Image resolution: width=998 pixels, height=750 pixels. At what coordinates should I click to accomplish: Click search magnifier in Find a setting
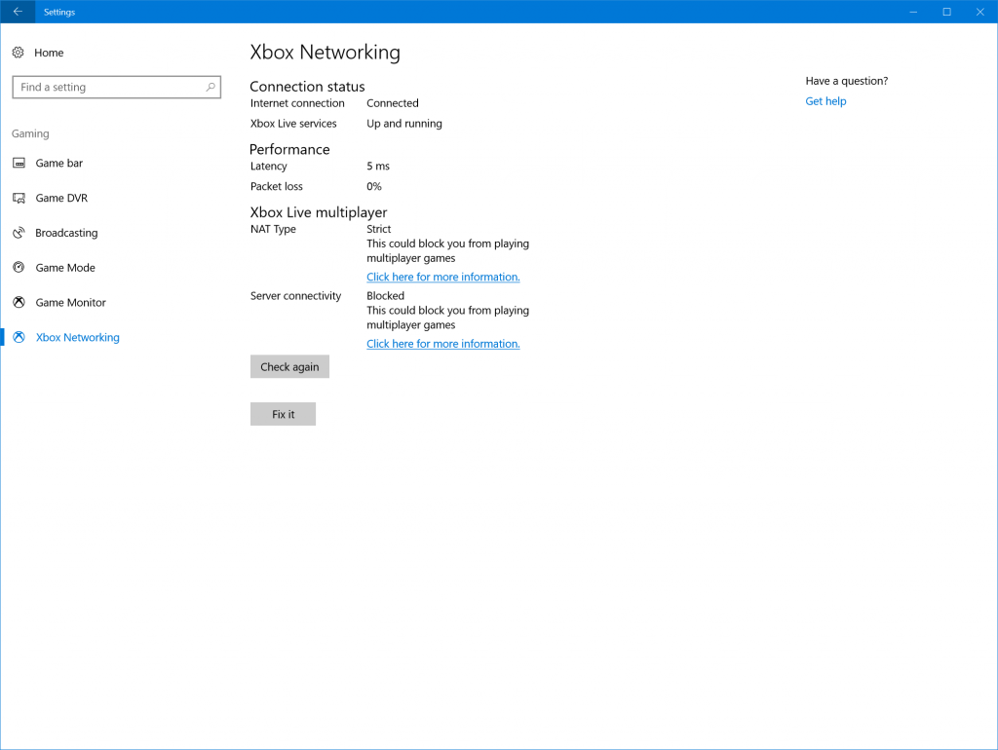pyautogui.click(x=211, y=87)
